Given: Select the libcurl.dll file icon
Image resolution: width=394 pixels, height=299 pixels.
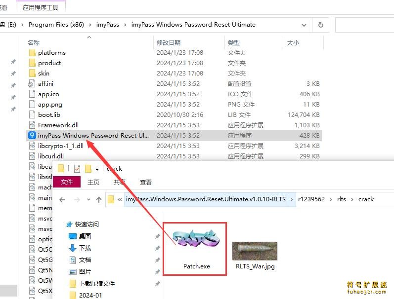Looking at the screenshot, I should [x=32, y=156].
